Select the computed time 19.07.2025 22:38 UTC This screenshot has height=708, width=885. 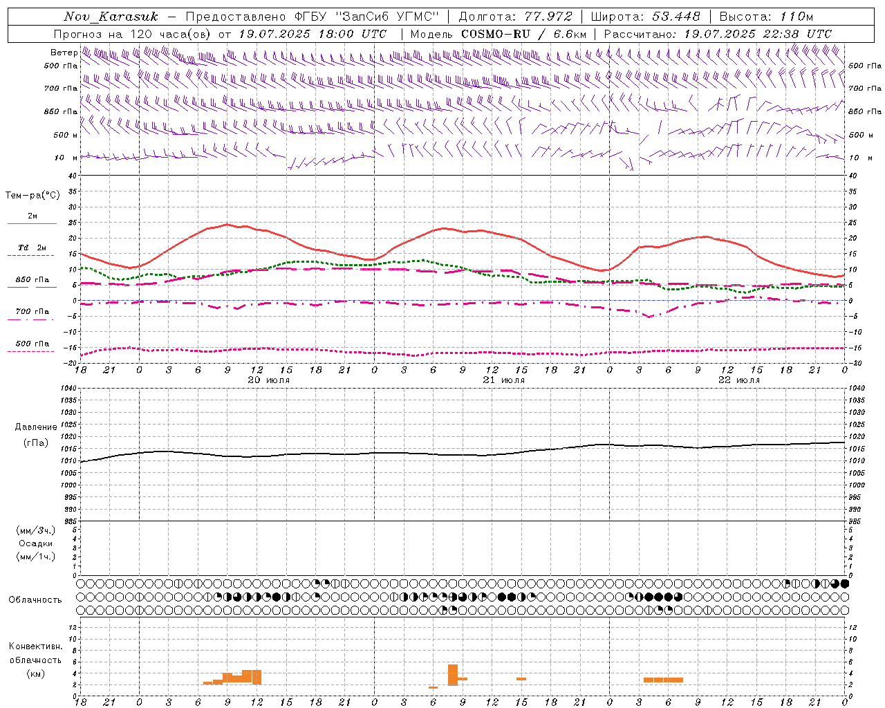[x=758, y=34]
